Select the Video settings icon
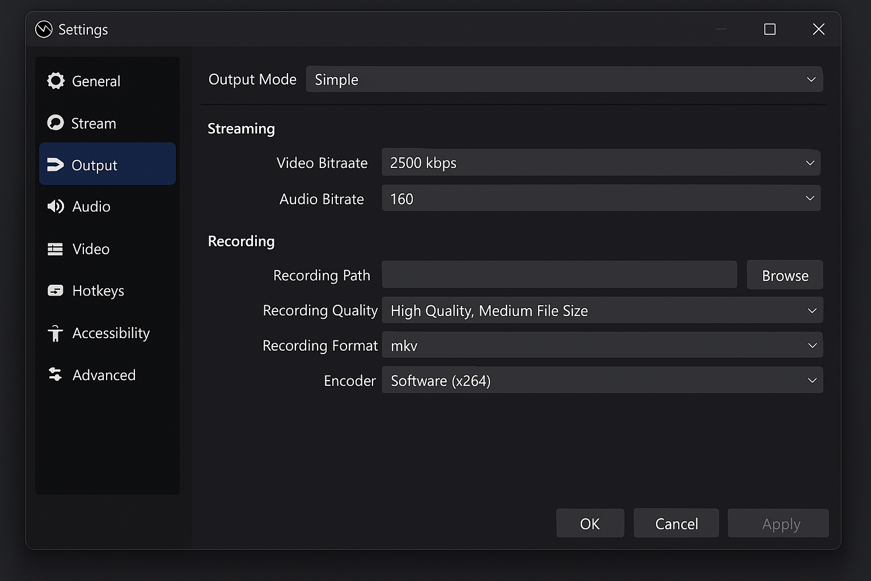 pos(56,249)
